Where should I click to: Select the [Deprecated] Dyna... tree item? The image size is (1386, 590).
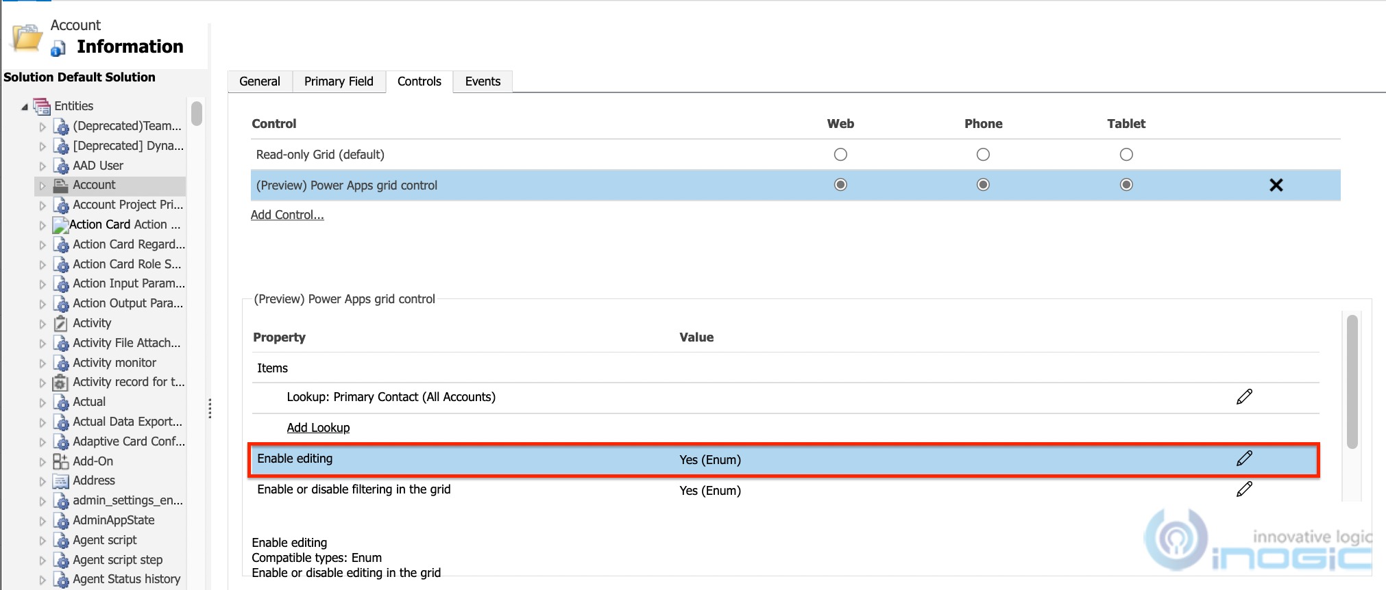pyautogui.click(x=128, y=146)
